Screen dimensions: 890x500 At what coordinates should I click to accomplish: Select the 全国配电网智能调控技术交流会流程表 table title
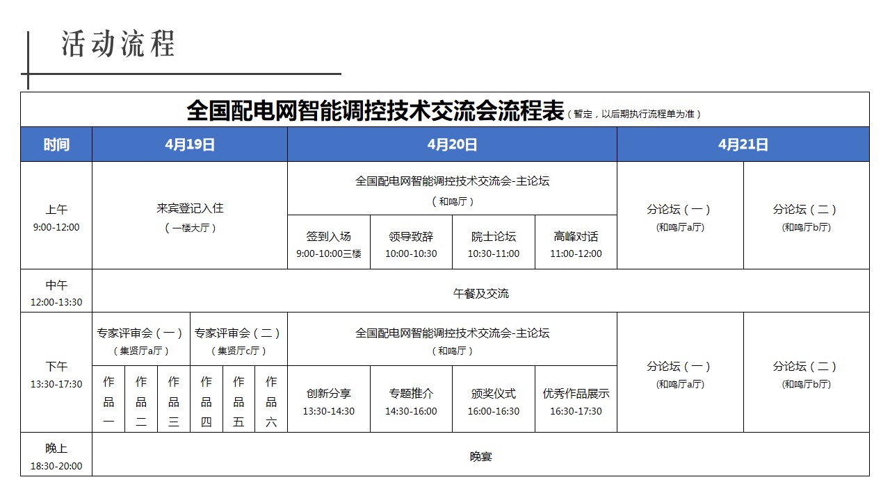click(375, 110)
